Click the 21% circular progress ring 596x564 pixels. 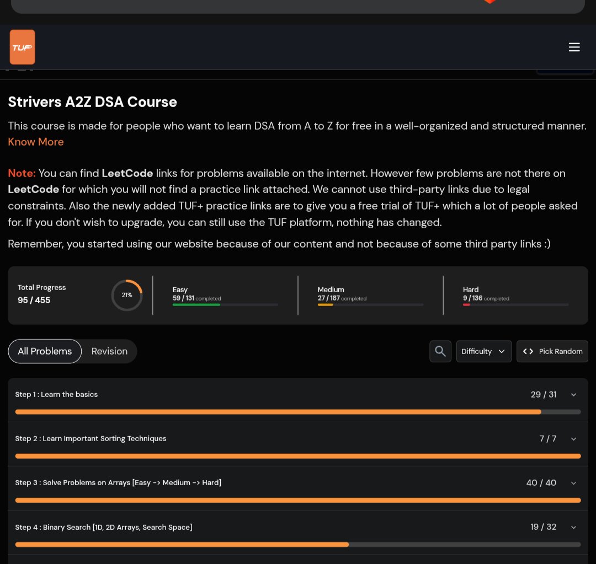coord(127,295)
